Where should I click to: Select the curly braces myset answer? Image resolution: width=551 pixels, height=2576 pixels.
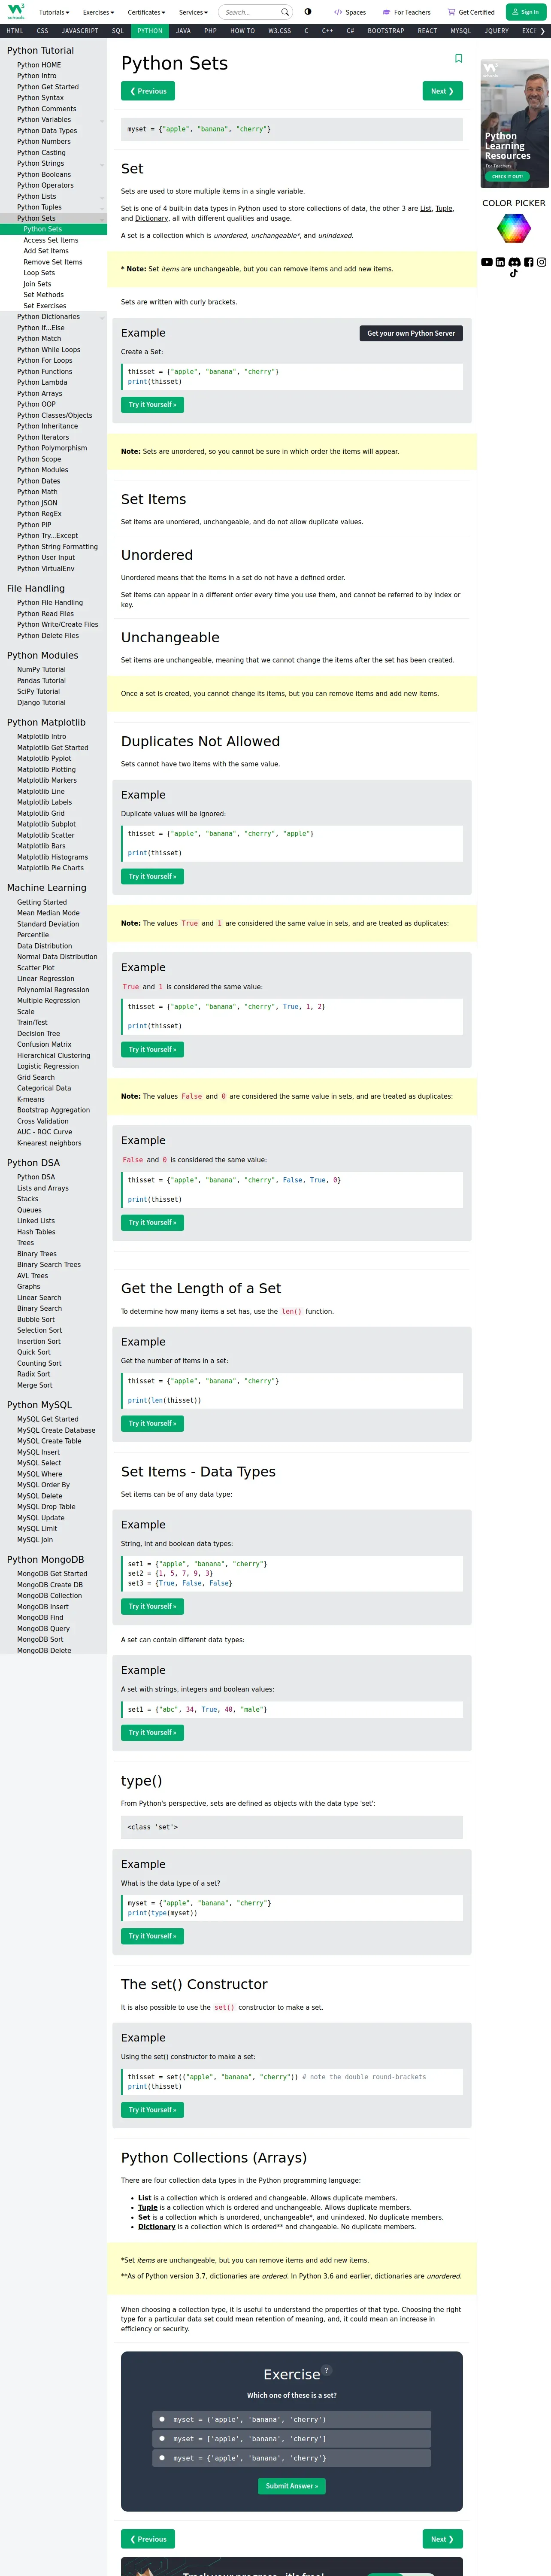[292, 2458]
